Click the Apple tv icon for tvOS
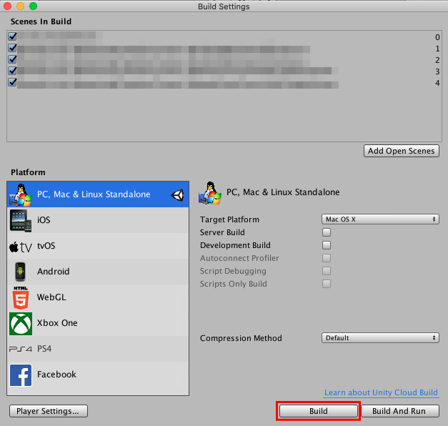Image resolution: width=448 pixels, height=426 pixels. (21, 247)
